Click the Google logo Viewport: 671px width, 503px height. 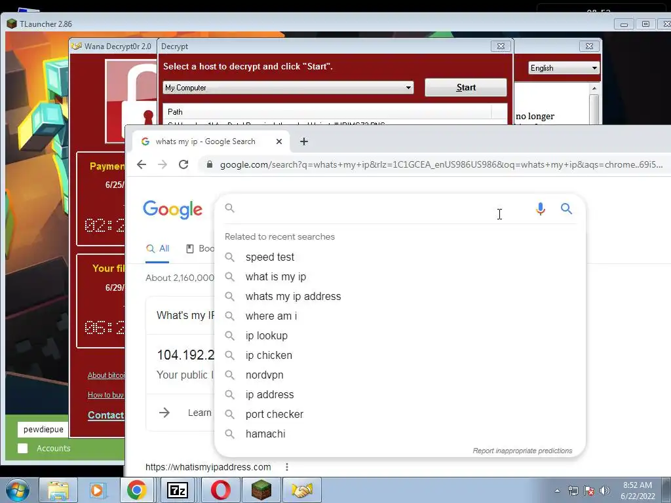point(172,210)
